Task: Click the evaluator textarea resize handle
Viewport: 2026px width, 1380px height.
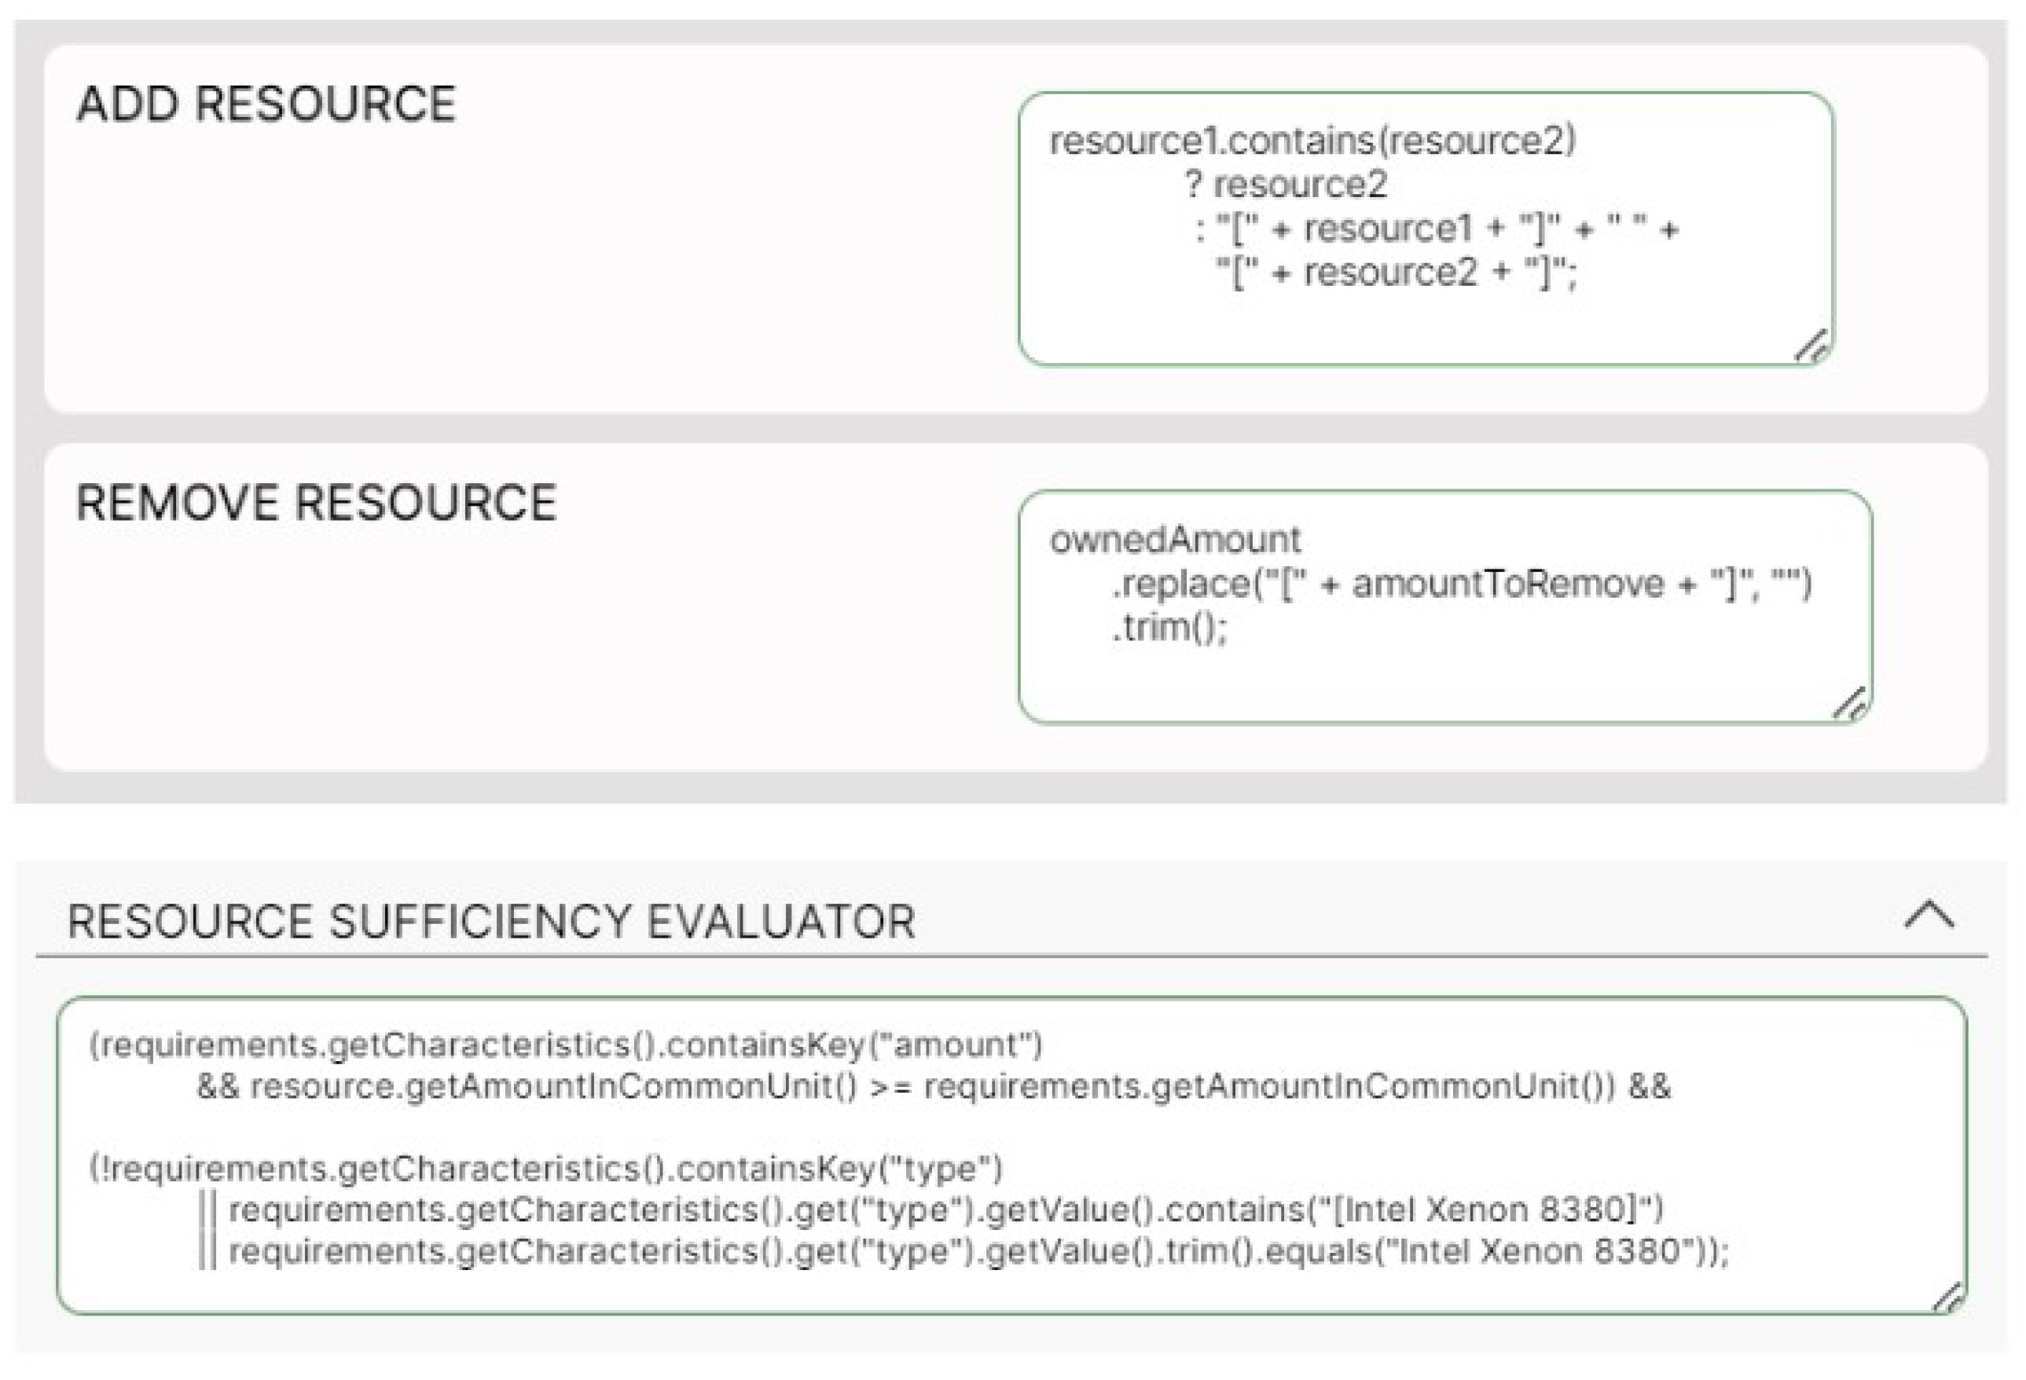Action: [x=1947, y=1297]
